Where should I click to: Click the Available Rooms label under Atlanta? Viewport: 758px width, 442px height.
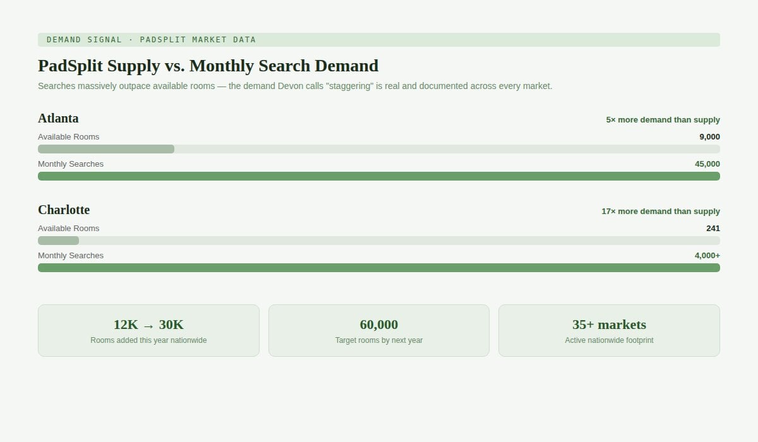(68, 137)
